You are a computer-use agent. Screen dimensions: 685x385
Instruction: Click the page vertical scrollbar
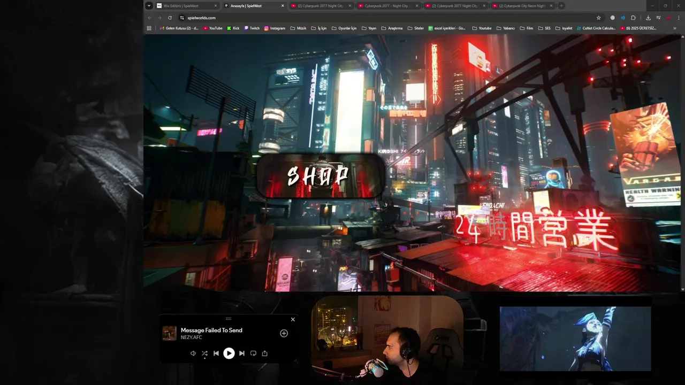pyautogui.click(x=682, y=163)
